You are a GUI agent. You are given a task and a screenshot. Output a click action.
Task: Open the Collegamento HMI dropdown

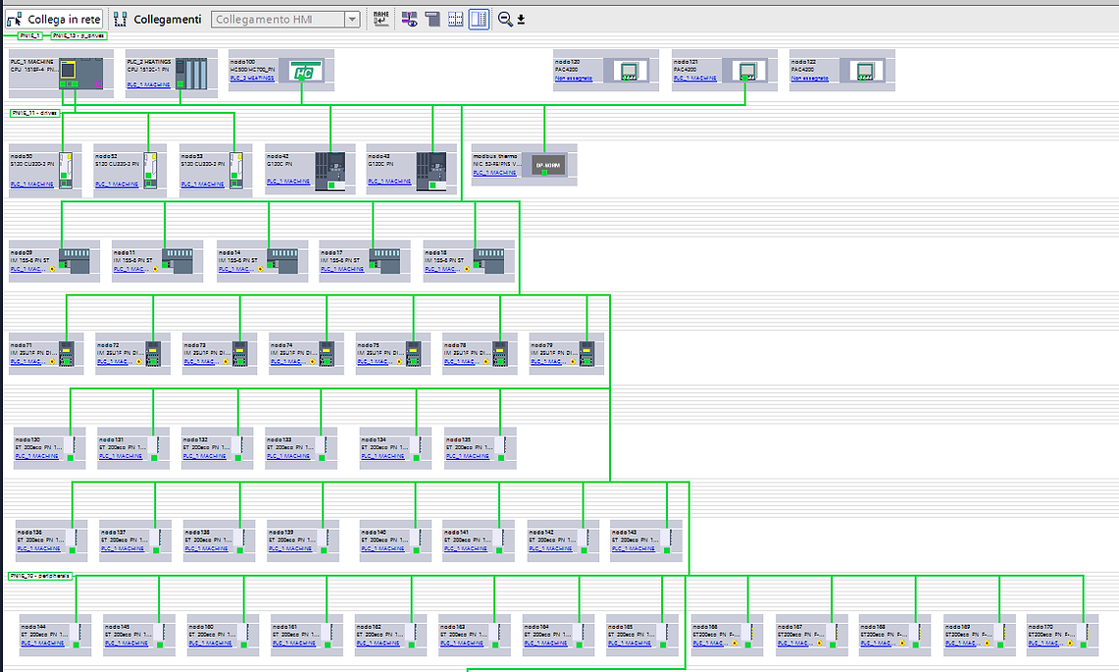tap(352, 20)
